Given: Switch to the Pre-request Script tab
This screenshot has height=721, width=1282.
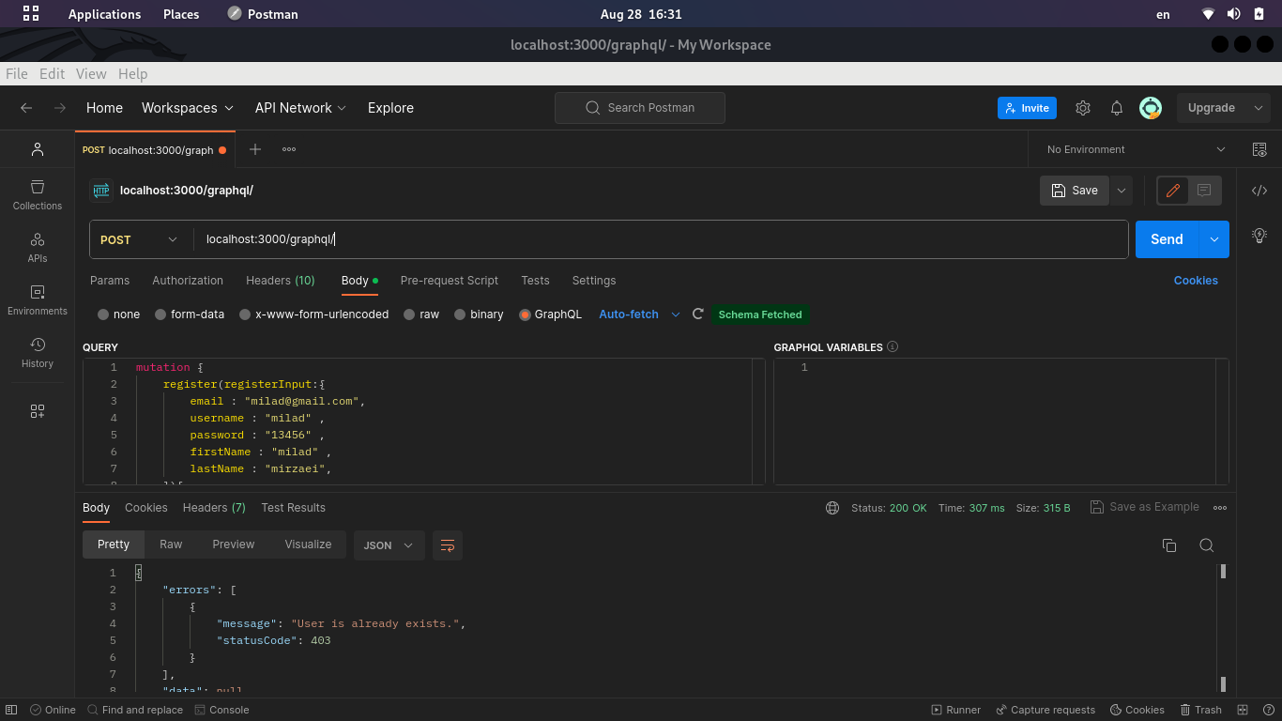Looking at the screenshot, I should coord(449,281).
